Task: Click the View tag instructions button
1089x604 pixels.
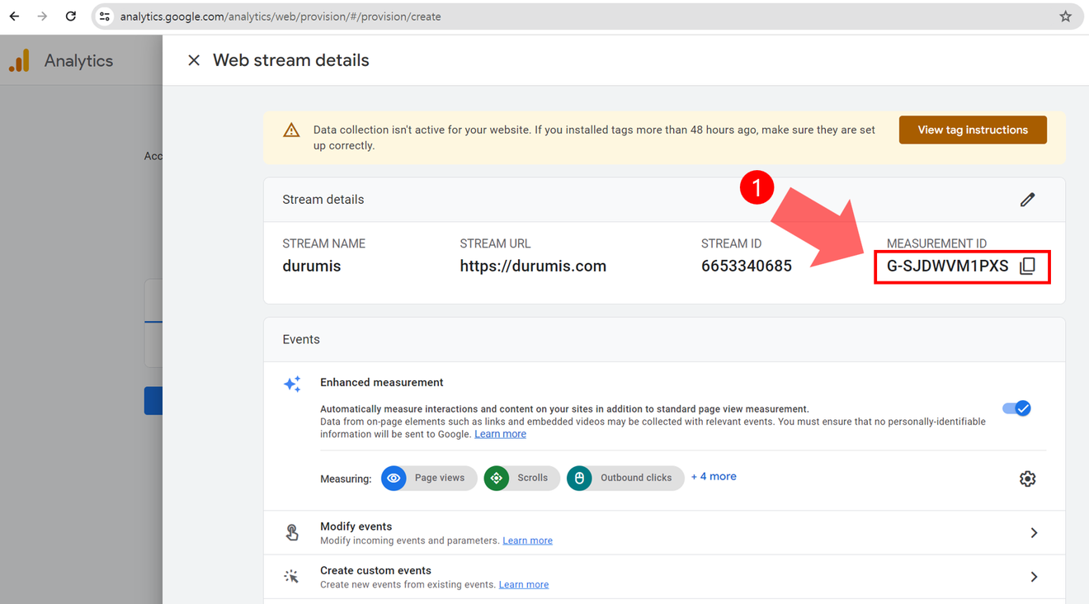Action: tap(973, 130)
